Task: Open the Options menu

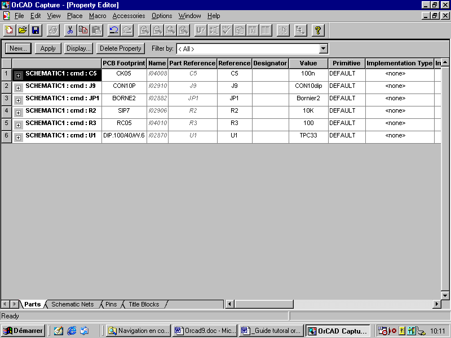Action: tap(162, 16)
